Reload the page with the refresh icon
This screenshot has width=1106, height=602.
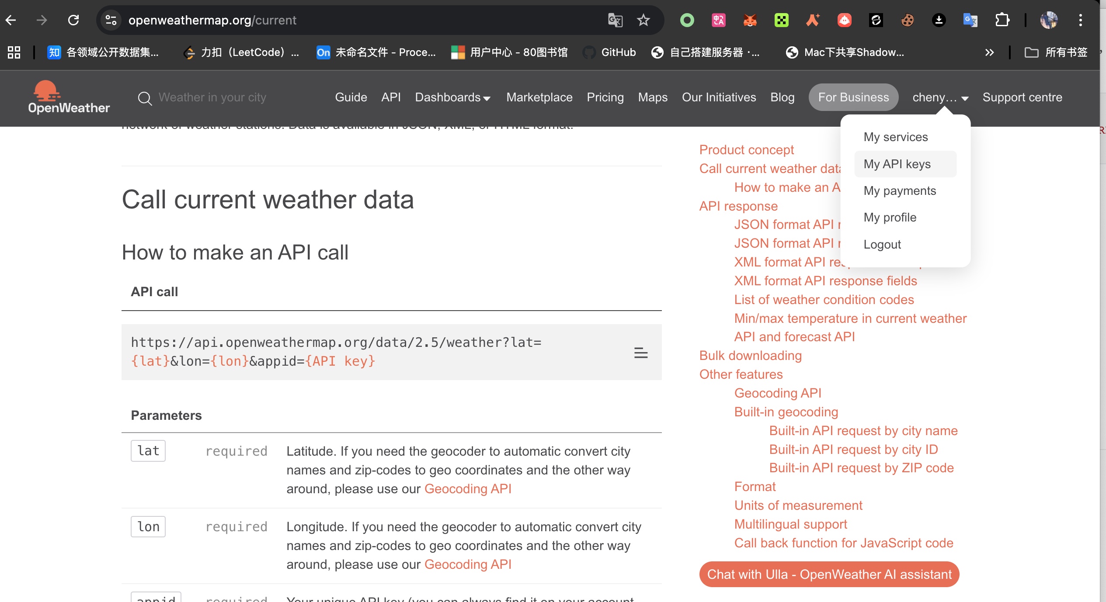(x=73, y=20)
